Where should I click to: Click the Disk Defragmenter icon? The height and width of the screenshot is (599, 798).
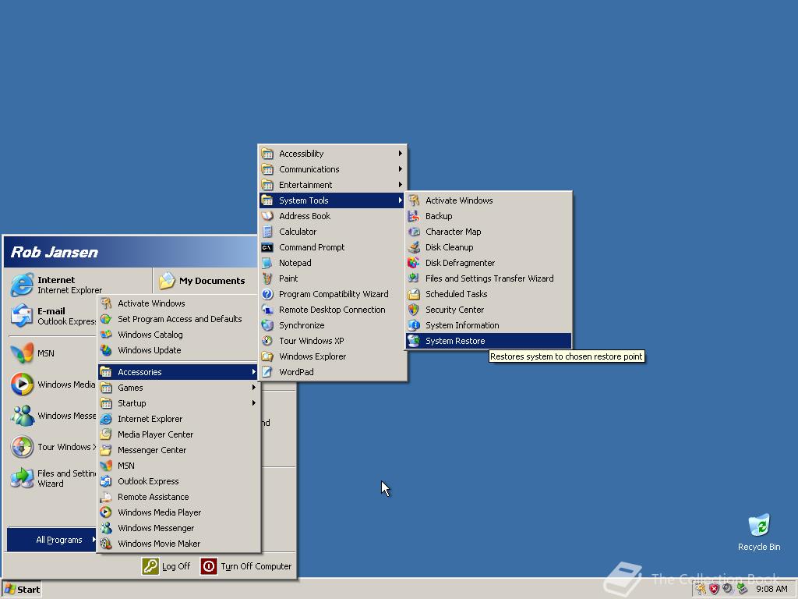click(x=414, y=263)
